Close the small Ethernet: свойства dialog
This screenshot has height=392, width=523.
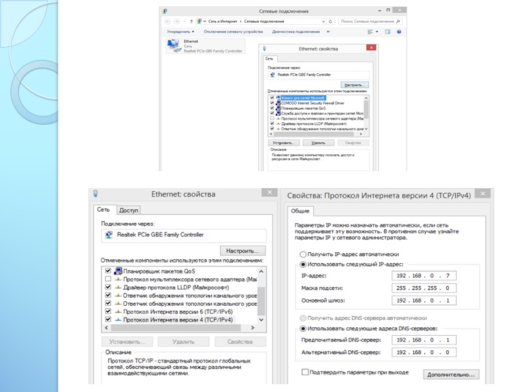(371, 48)
